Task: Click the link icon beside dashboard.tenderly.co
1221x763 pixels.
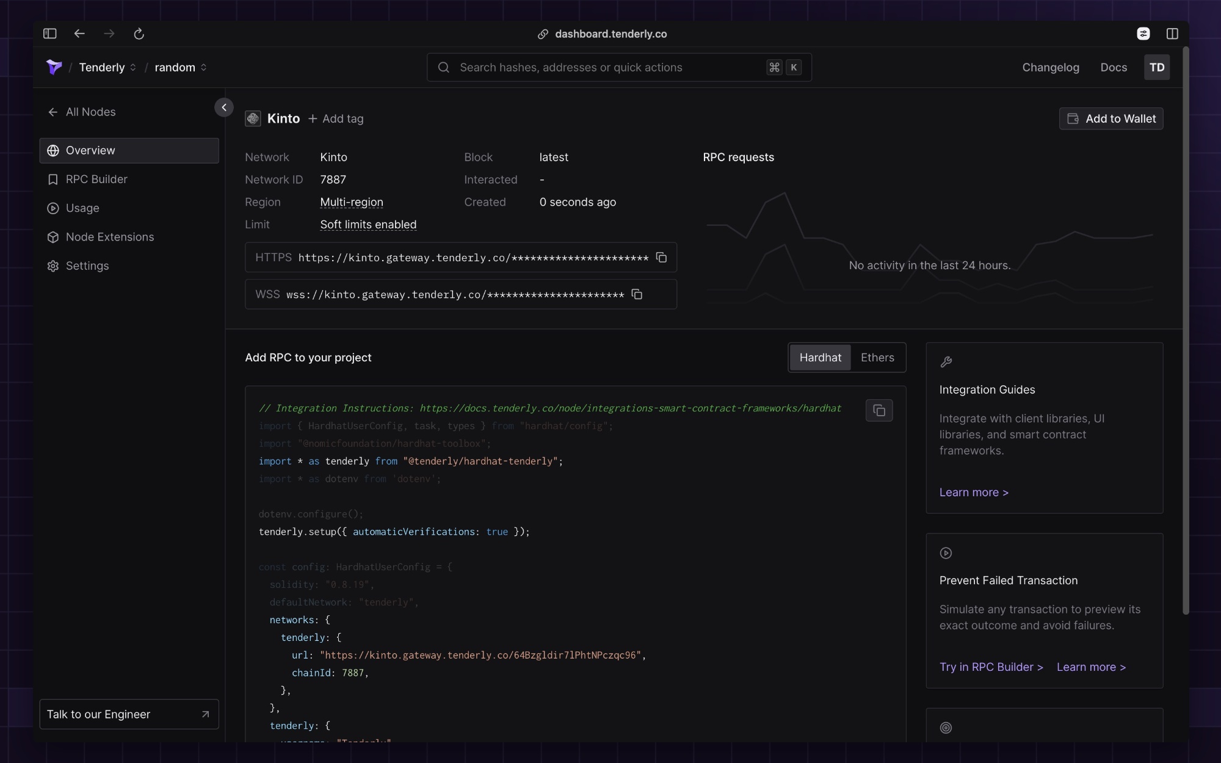Action: [543, 34]
